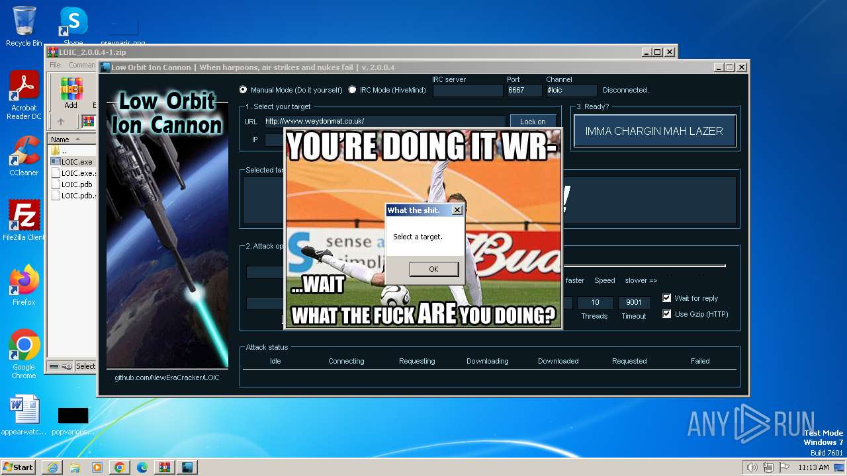Open the Start menu
Viewport: 847px width, 476px height.
(x=19, y=467)
